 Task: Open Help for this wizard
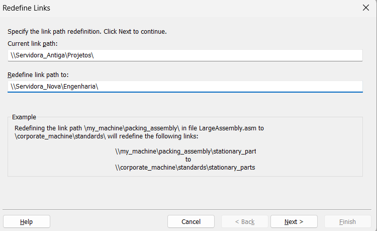tap(27, 221)
